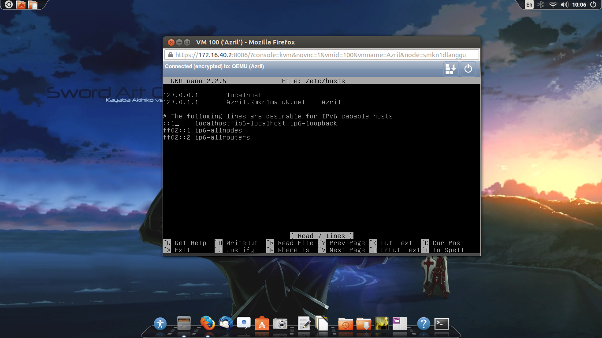Click the 'ff02::2 ip6-allrouters' line
This screenshot has width=602, height=338.
206,137
